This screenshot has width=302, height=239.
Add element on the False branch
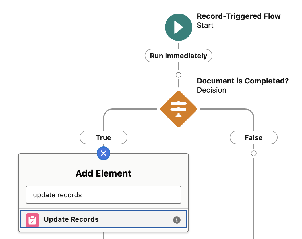(254, 153)
